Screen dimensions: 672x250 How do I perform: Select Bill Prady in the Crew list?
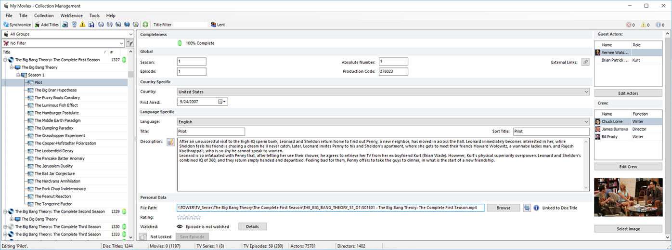[x=627, y=137]
